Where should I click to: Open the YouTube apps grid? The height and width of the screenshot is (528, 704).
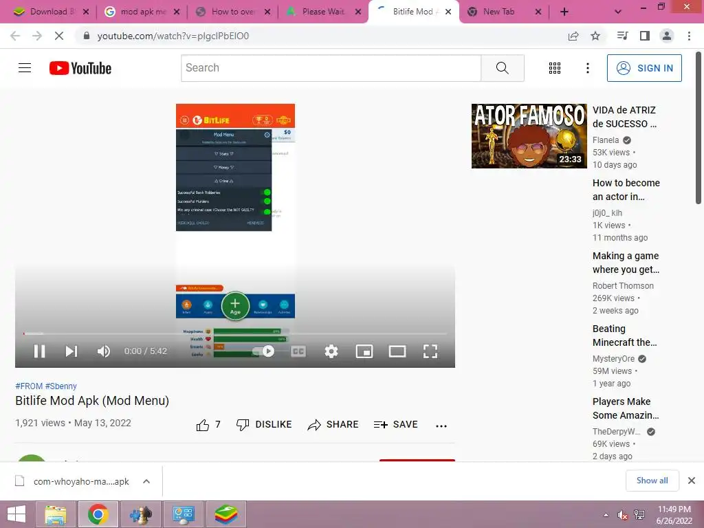[555, 68]
